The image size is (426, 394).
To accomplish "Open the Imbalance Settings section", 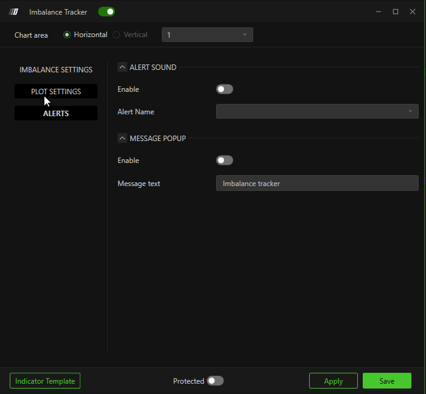I will point(56,70).
